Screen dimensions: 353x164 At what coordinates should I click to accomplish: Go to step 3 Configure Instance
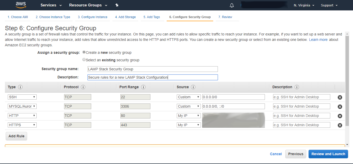93,17
